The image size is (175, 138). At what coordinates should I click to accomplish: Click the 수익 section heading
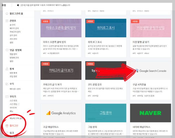point(12,84)
